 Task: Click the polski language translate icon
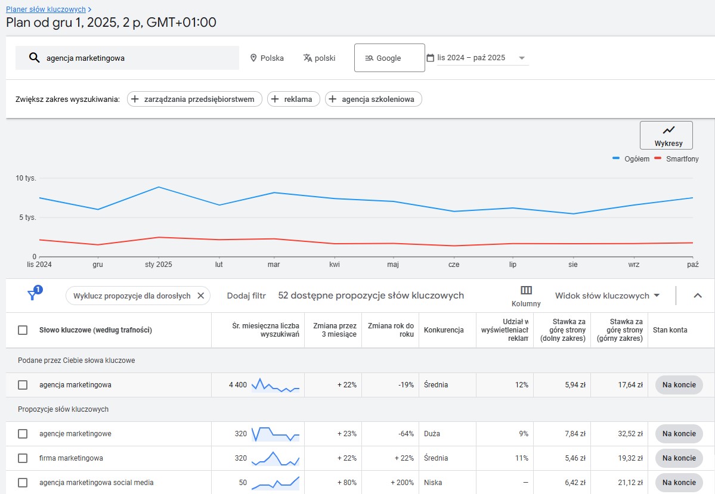pyautogui.click(x=308, y=58)
